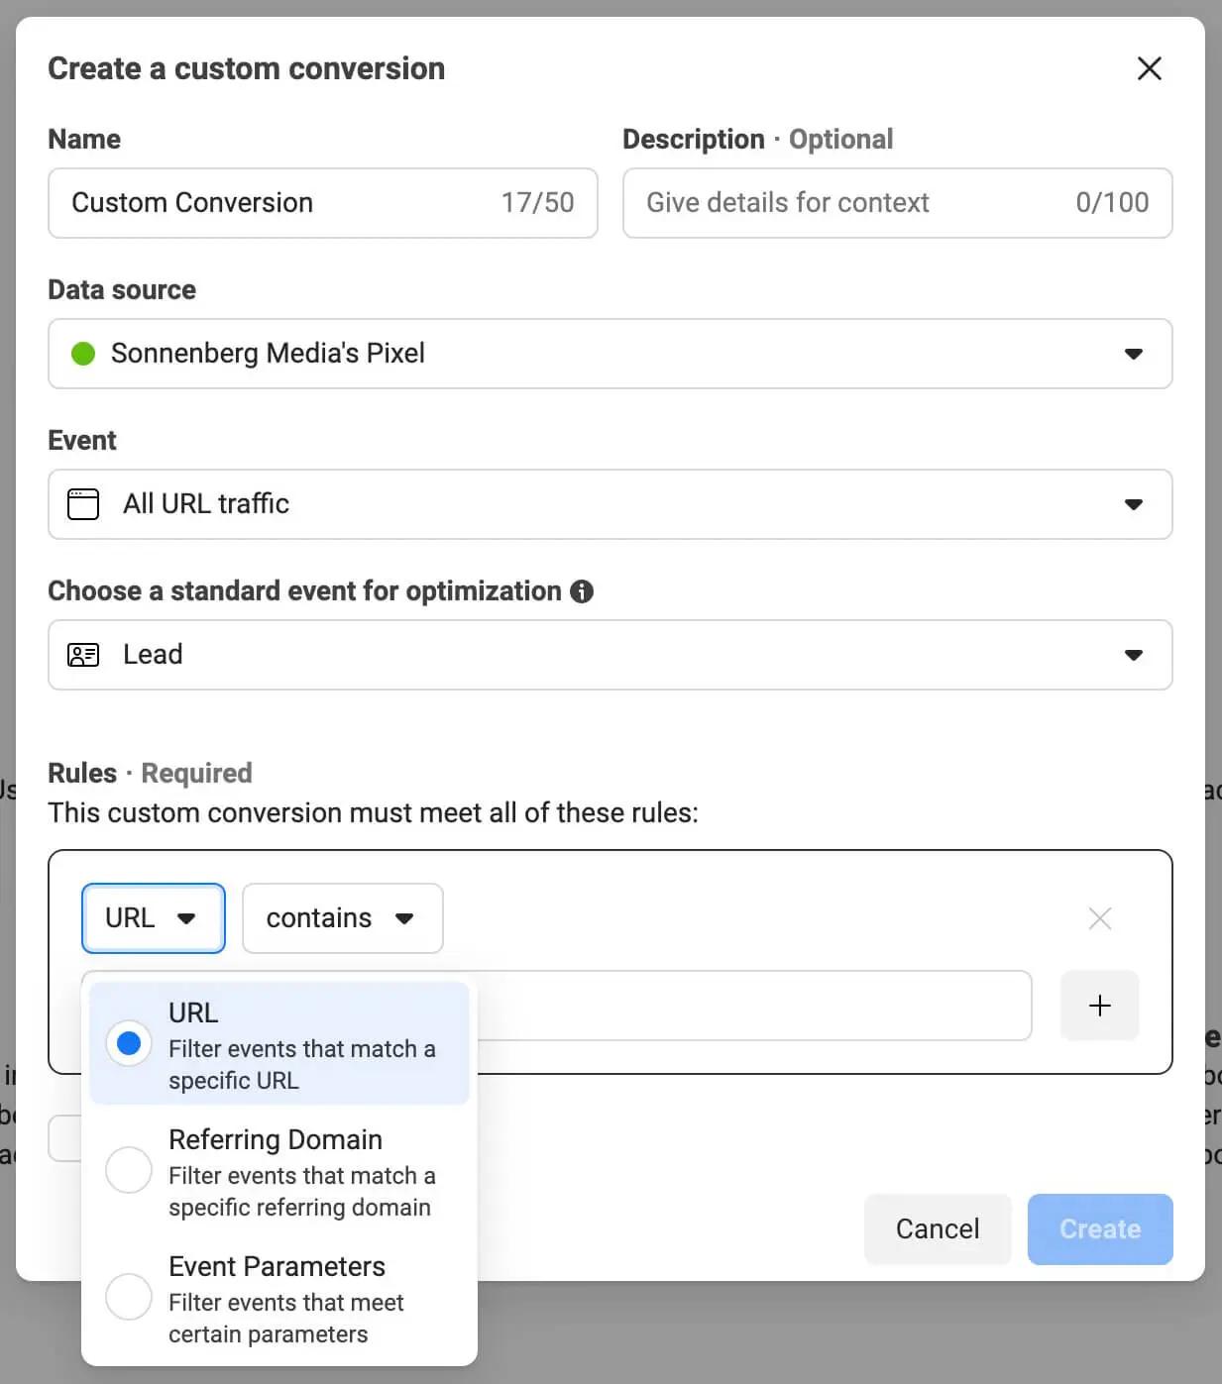This screenshot has height=1384, width=1222.
Task: Click the Lead contact card icon
Action: click(83, 655)
